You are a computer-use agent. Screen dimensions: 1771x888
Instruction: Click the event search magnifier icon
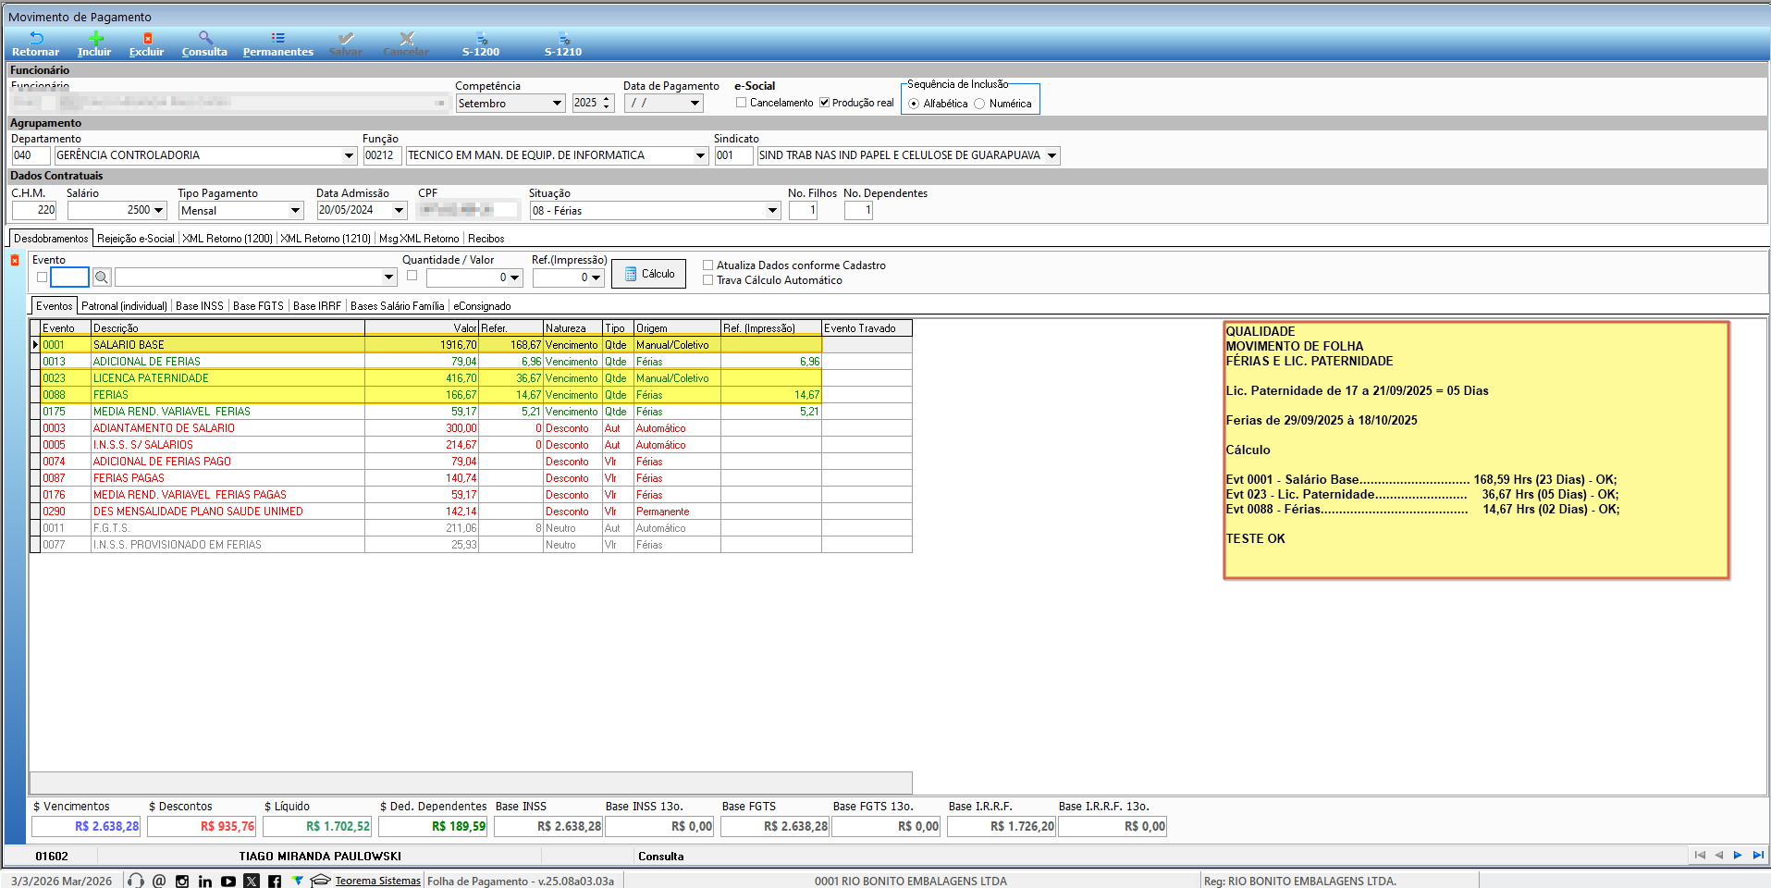[x=102, y=277]
